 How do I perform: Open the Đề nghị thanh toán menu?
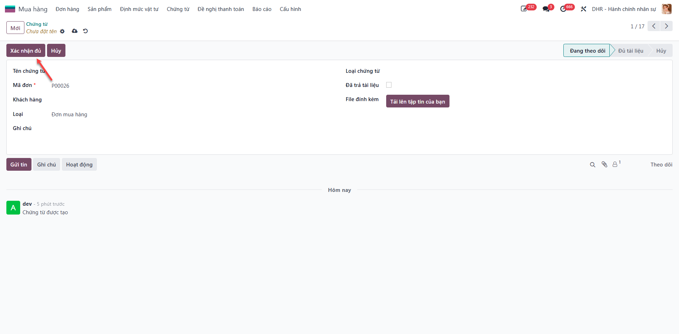tap(221, 9)
